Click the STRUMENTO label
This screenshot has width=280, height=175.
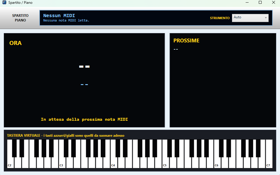220,18
